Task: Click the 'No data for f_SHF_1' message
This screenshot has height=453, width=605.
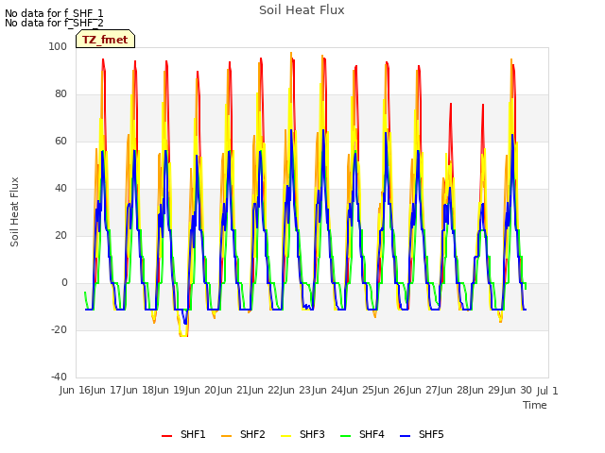Action: (x=54, y=13)
